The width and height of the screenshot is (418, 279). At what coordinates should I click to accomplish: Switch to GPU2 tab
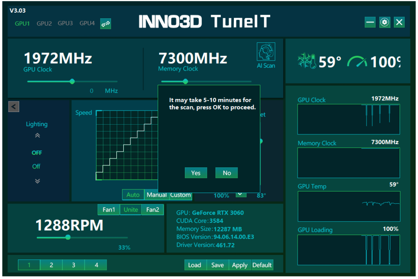click(44, 23)
